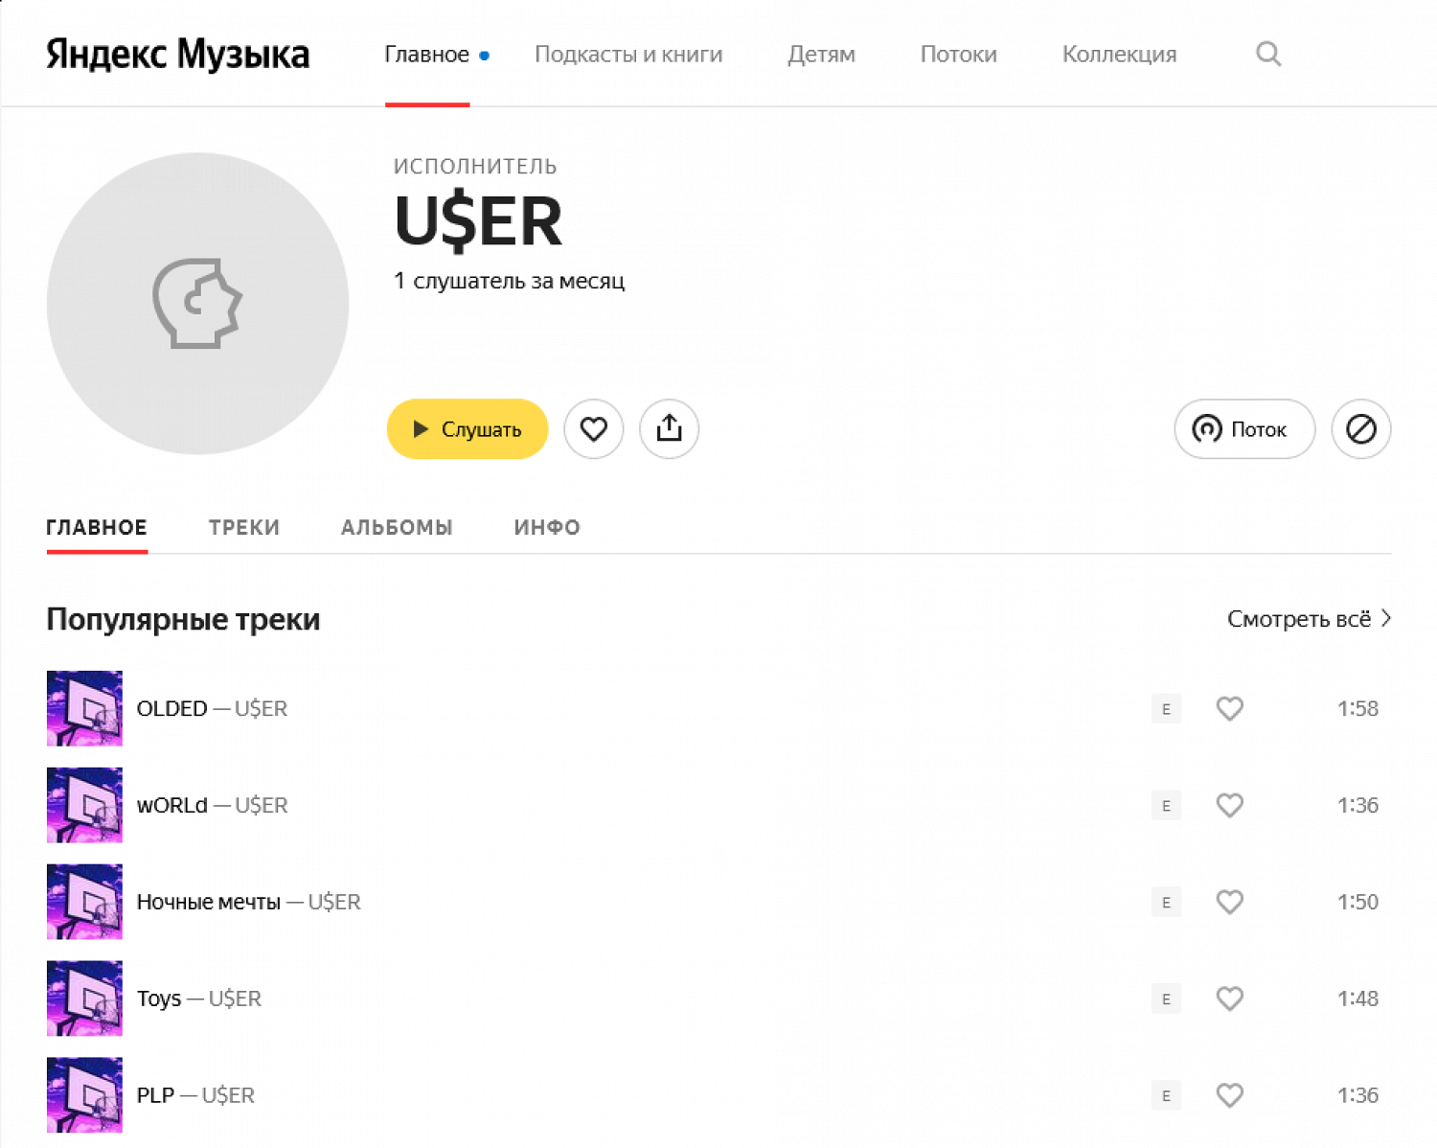This screenshot has height=1148, width=1437.
Task: Open Подкасты и книги section
Action: click(x=628, y=54)
